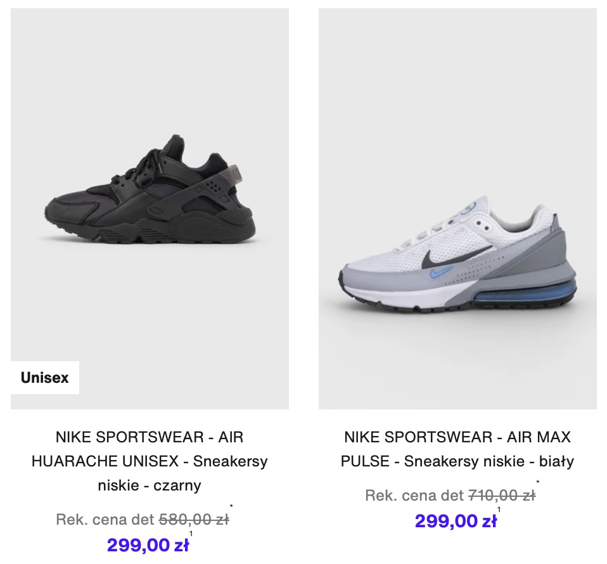607x564 pixels.
Task: Click the asterisk footnote beside 580,00 zł
Action: [x=231, y=506]
